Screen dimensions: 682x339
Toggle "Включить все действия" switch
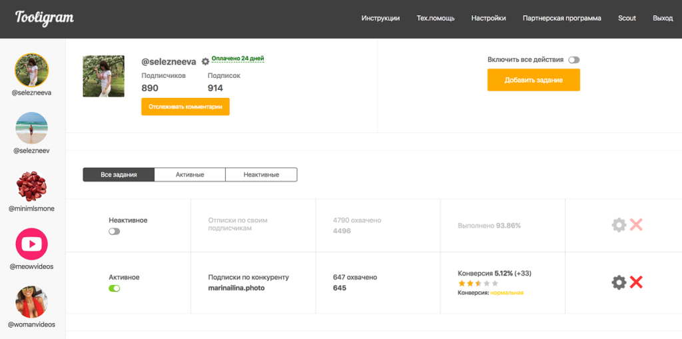tap(573, 60)
